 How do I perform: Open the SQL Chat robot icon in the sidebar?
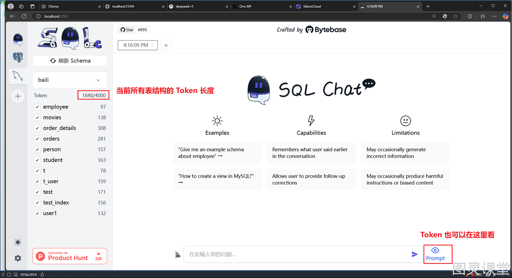18,40
